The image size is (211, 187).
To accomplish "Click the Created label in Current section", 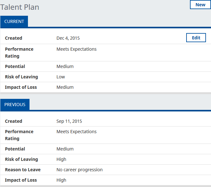I will coord(14,38).
